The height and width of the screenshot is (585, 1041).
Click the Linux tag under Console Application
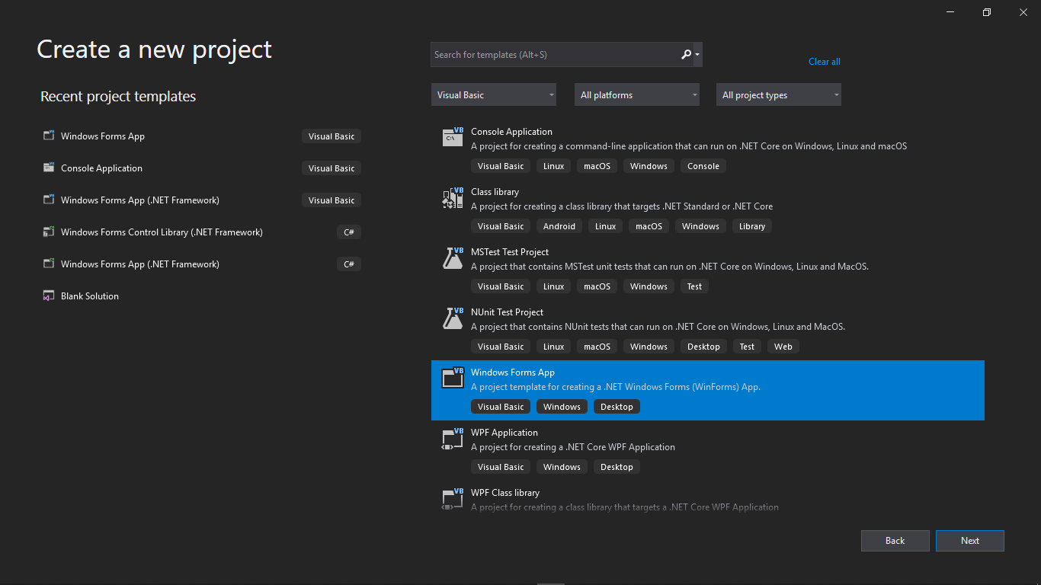coord(554,166)
